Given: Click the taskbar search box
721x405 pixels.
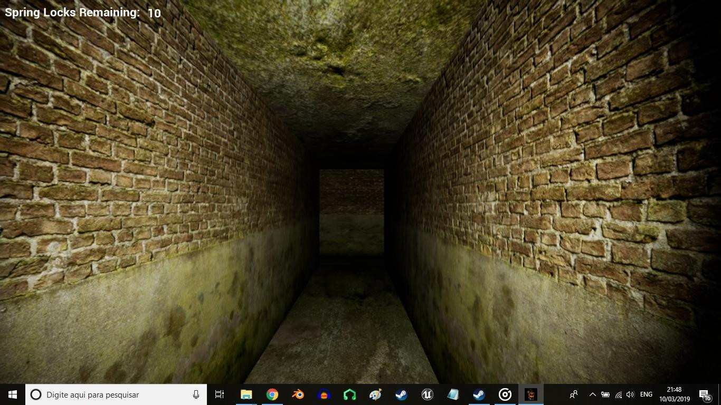Looking at the screenshot, I should [116, 394].
